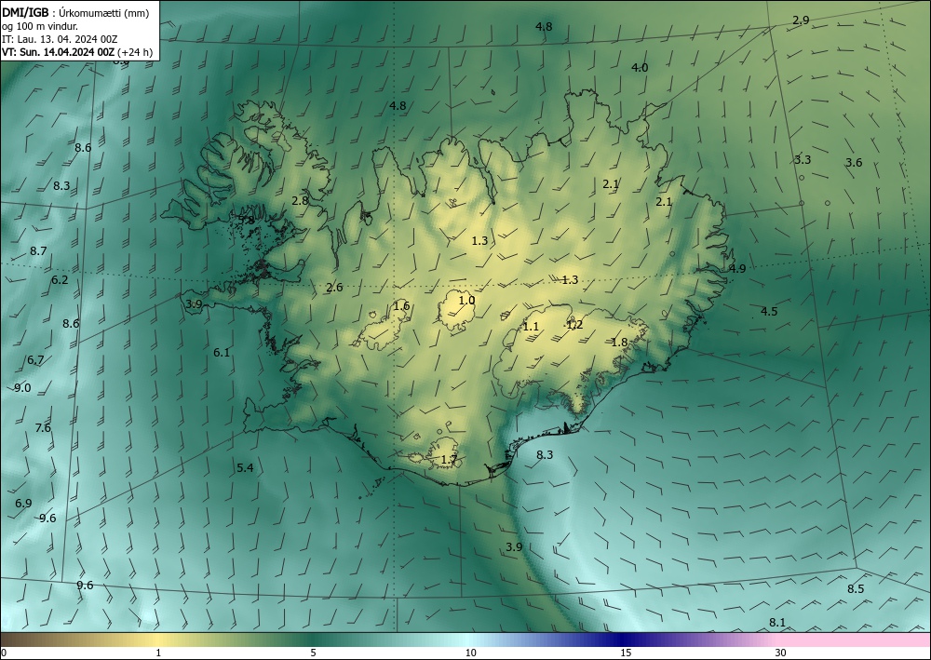Click the 4.9 value label
The width and height of the screenshot is (931, 660).
[x=737, y=269]
